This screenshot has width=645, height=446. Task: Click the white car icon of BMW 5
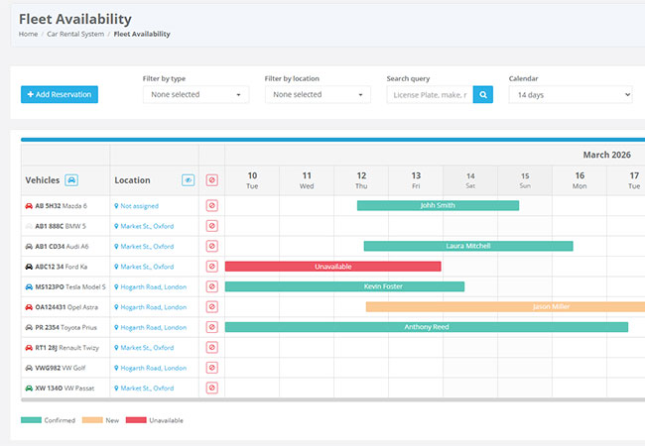[29, 226]
